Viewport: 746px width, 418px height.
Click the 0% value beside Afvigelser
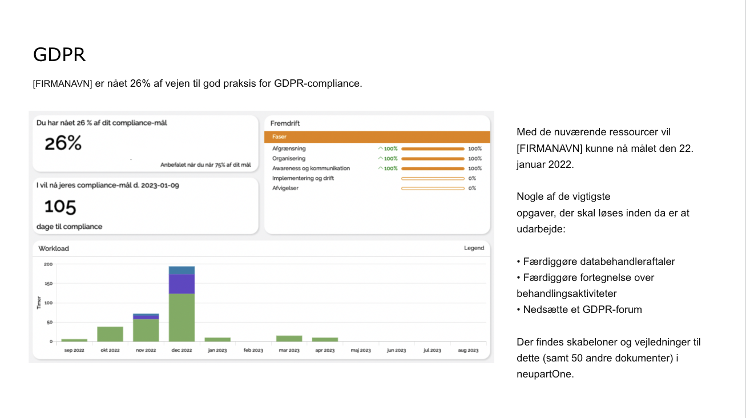tap(472, 188)
